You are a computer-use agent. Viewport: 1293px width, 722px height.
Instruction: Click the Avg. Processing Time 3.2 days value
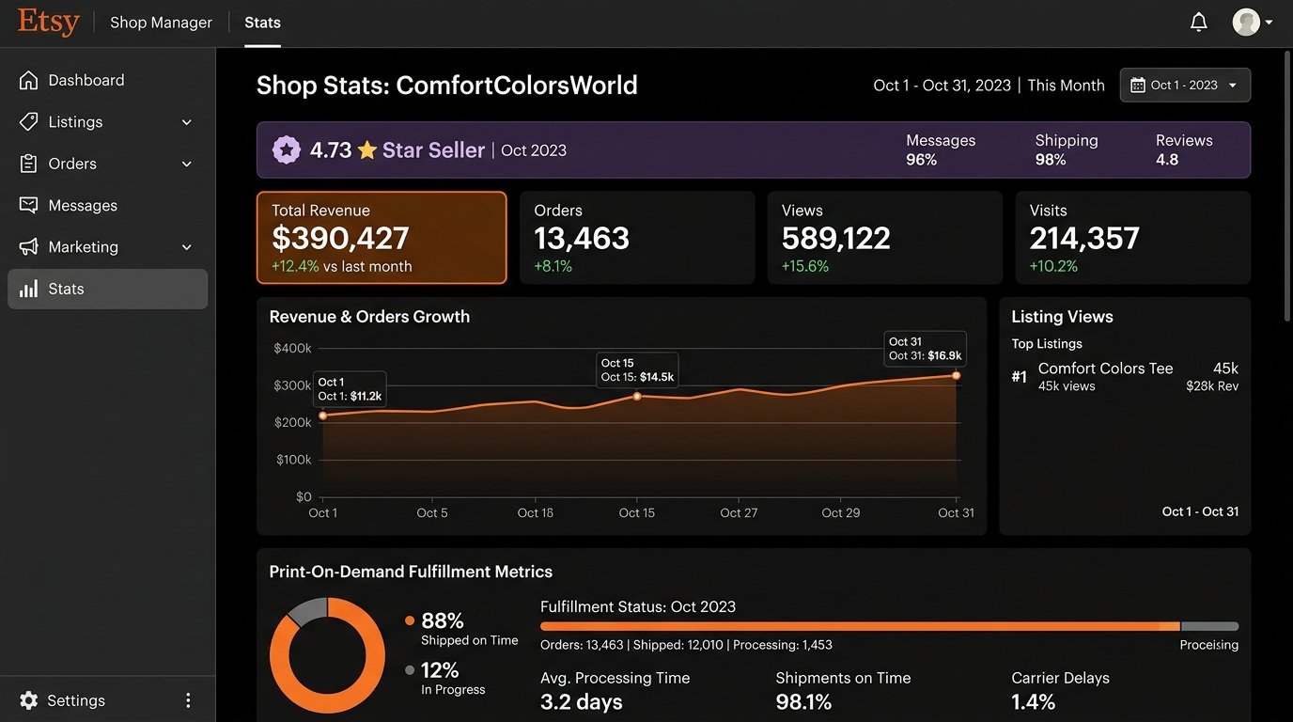[x=582, y=701]
